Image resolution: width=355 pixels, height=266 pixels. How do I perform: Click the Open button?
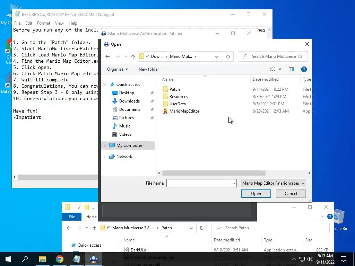(x=256, y=194)
